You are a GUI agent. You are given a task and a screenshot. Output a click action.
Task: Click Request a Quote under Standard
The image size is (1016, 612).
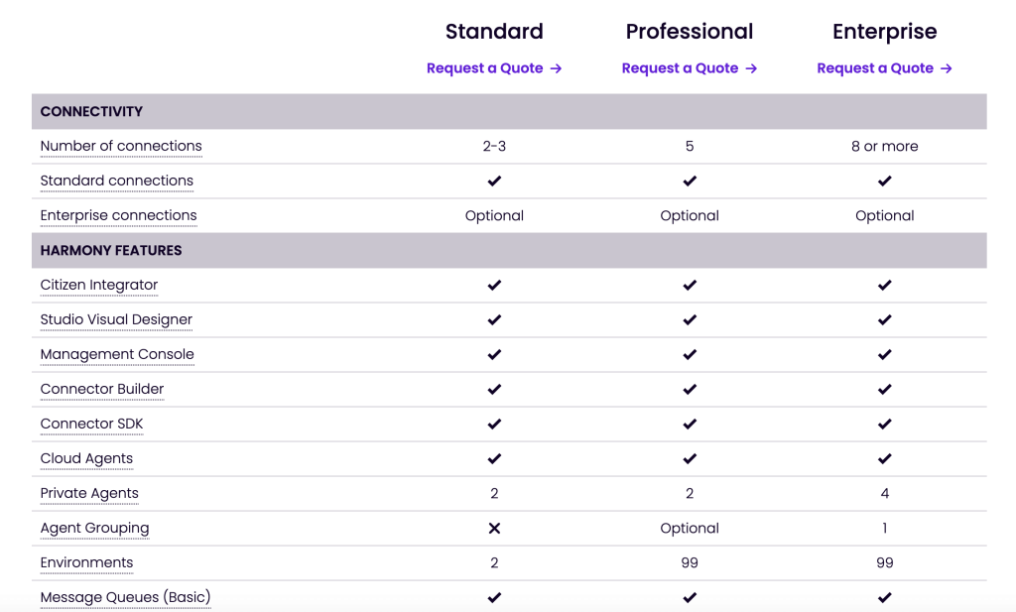click(494, 68)
